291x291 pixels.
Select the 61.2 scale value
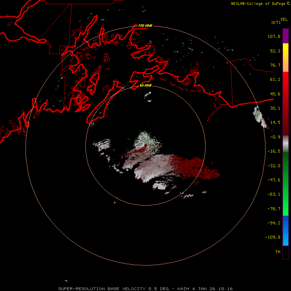coord(275,80)
